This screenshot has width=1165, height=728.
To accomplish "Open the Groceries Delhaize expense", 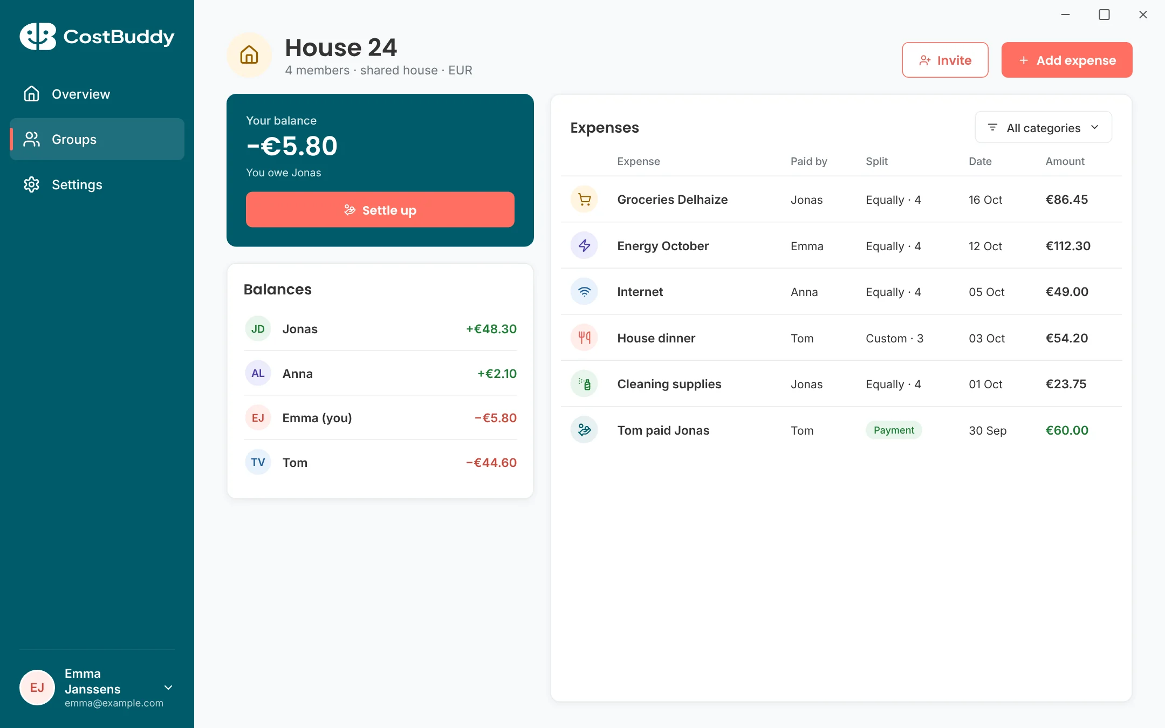I will [x=841, y=200].
